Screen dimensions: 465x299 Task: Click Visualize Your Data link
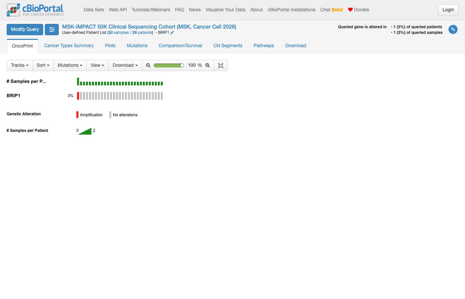(225, 10)
